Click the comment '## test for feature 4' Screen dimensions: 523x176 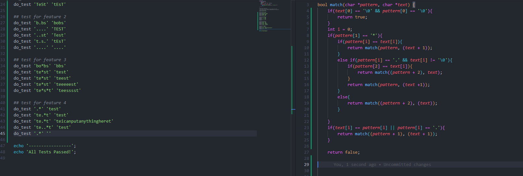point(40,103)
